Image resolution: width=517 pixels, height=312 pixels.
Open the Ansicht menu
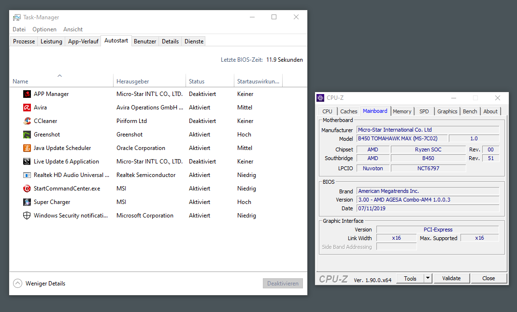[x=73, y=29]
